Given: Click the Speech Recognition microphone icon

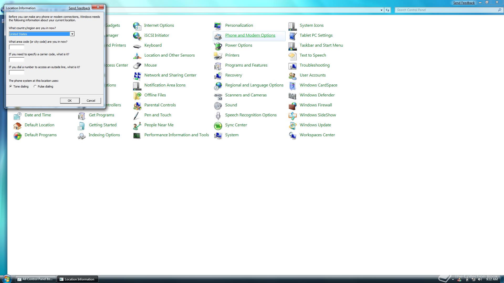Looking at the screenshot, I should [x=218, y=116].
